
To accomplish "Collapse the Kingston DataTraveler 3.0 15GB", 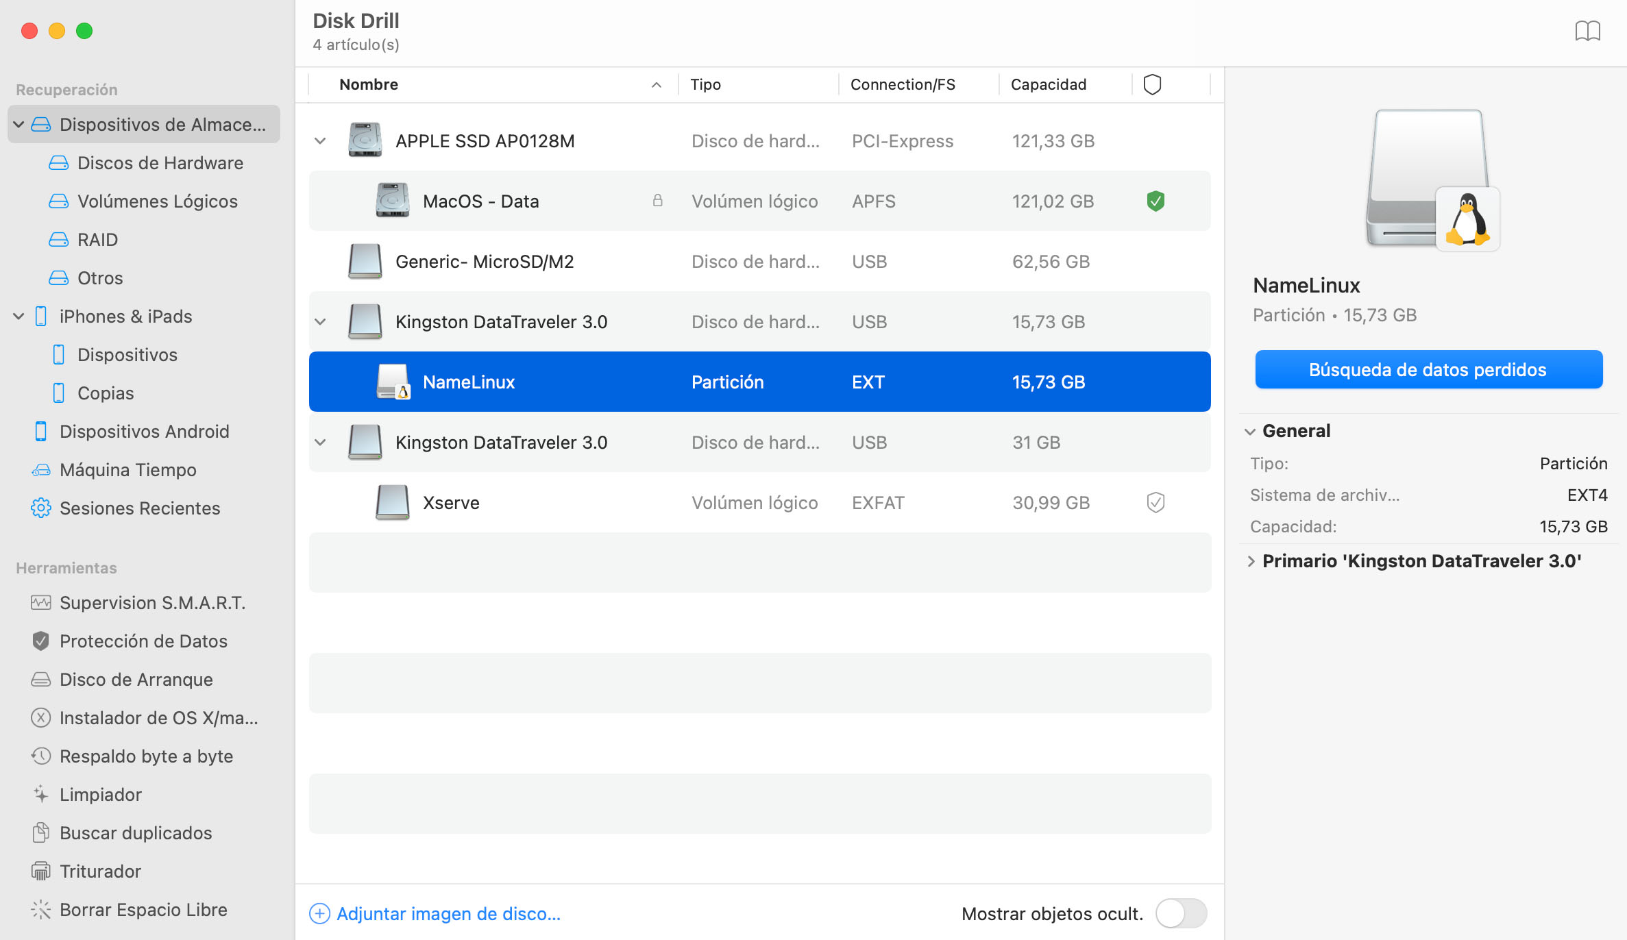I will (x=322, y=321).
